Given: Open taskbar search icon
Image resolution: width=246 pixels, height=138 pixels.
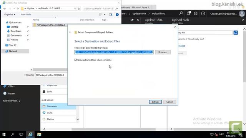Looking at the screenshot, I should click(x=13, y=135).
